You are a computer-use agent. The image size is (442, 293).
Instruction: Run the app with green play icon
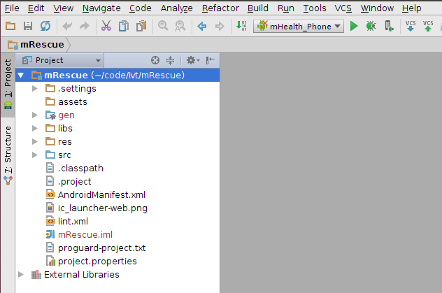354,26
